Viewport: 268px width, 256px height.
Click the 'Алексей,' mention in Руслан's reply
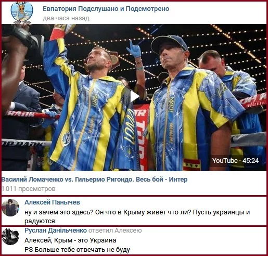tap(39, 240)
